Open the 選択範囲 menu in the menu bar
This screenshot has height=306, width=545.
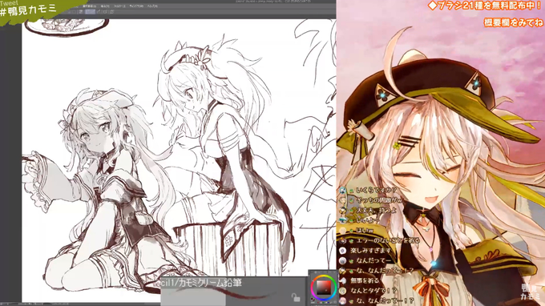point(89,6)
